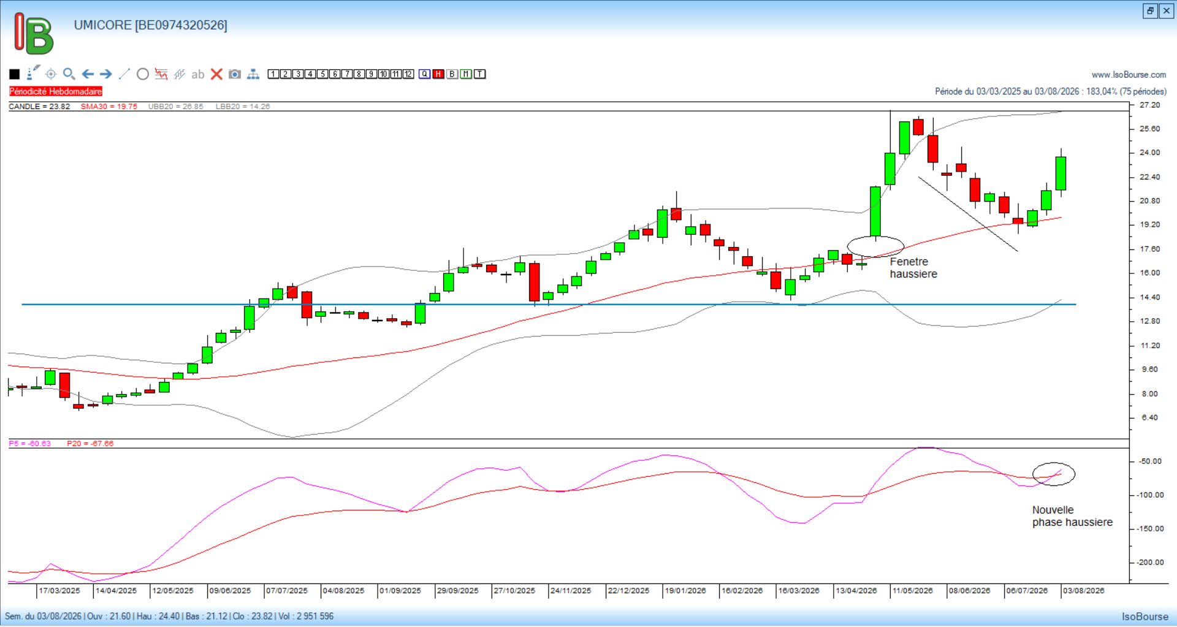Choose period button 8
Viewport: 1177px width, 627px height.
pos(359,74)
